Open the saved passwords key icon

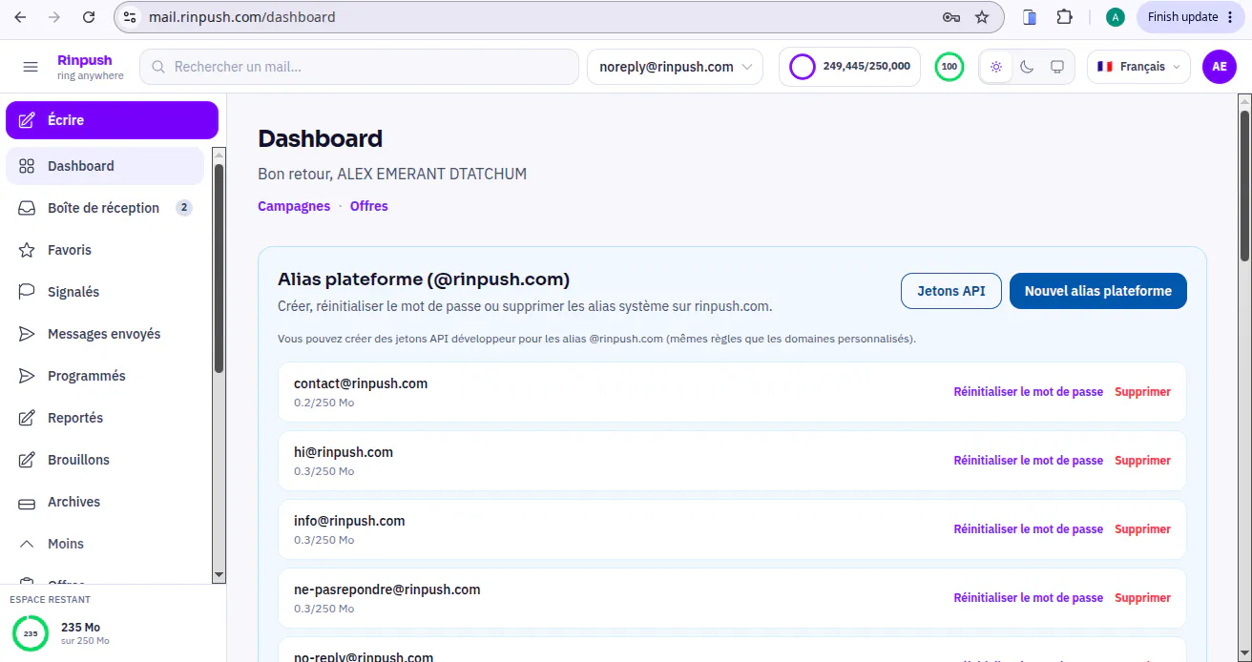tap(950, 17)
